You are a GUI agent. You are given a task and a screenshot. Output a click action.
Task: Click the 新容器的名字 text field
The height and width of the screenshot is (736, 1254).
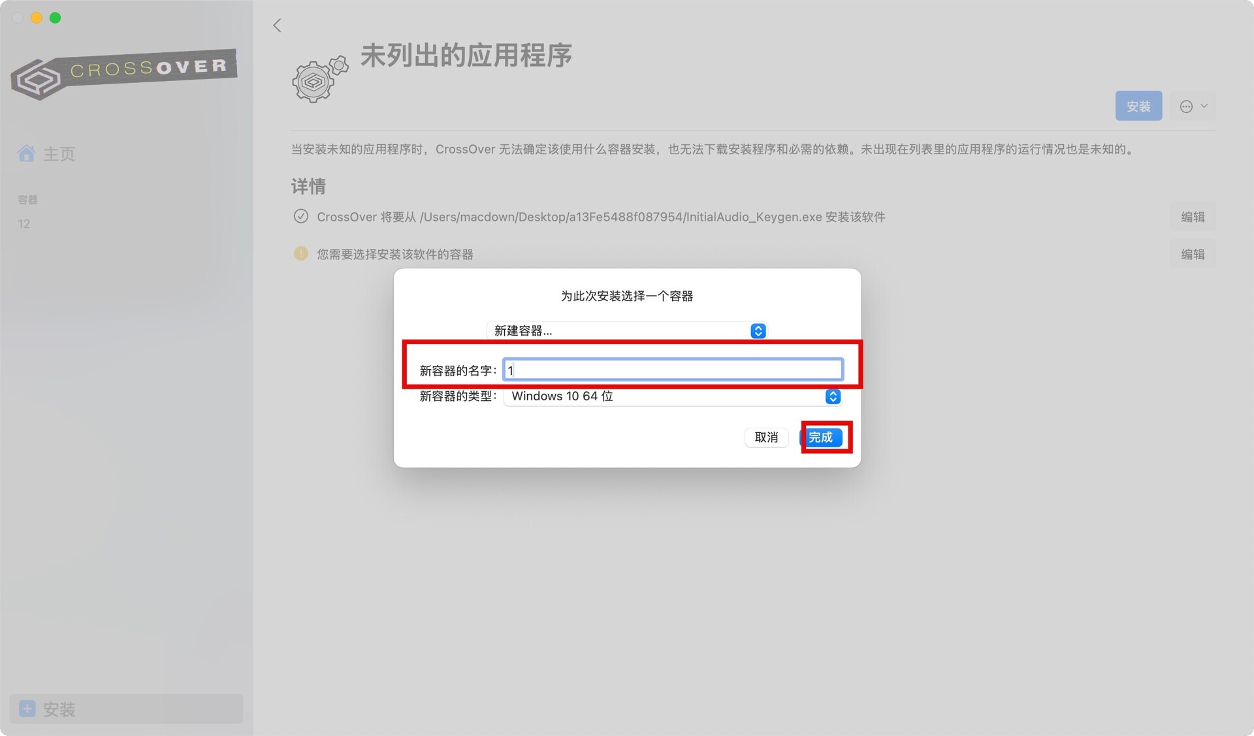673,370
